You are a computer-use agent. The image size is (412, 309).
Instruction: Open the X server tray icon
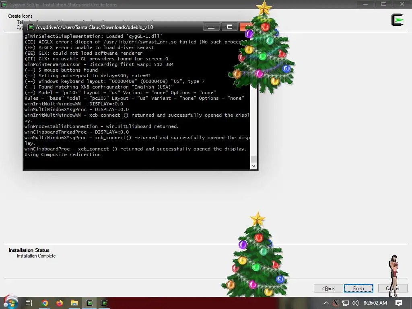[x=336, y=303]
